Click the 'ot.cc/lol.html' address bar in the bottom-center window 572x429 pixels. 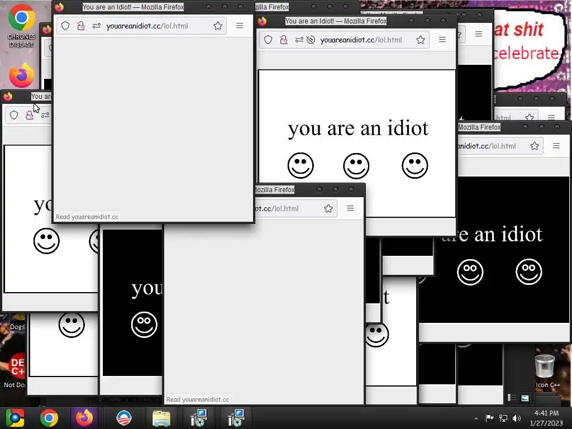[295, 209]
